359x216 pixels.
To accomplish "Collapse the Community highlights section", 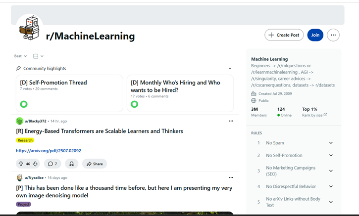I will [x=230, y=69].
